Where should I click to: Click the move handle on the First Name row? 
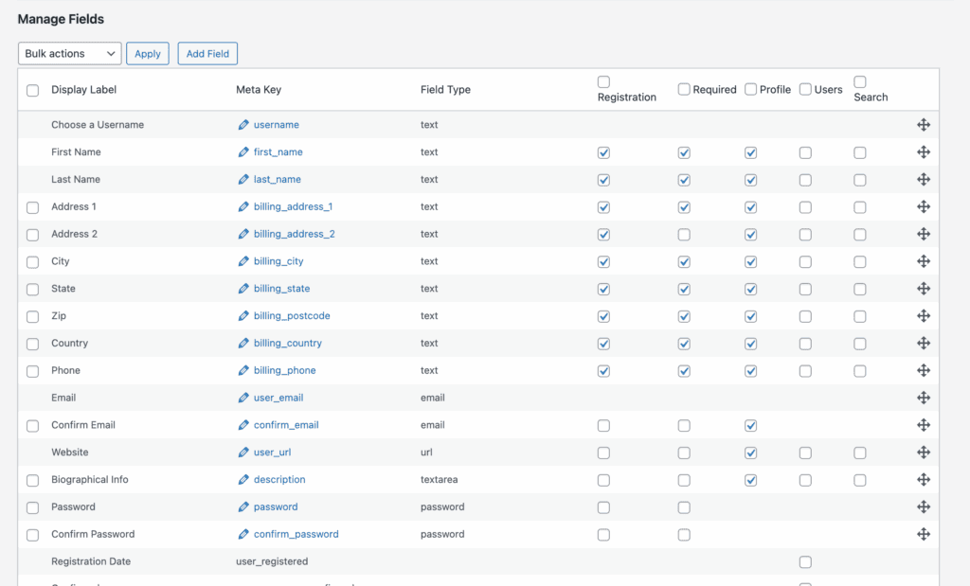coord(924,152)
